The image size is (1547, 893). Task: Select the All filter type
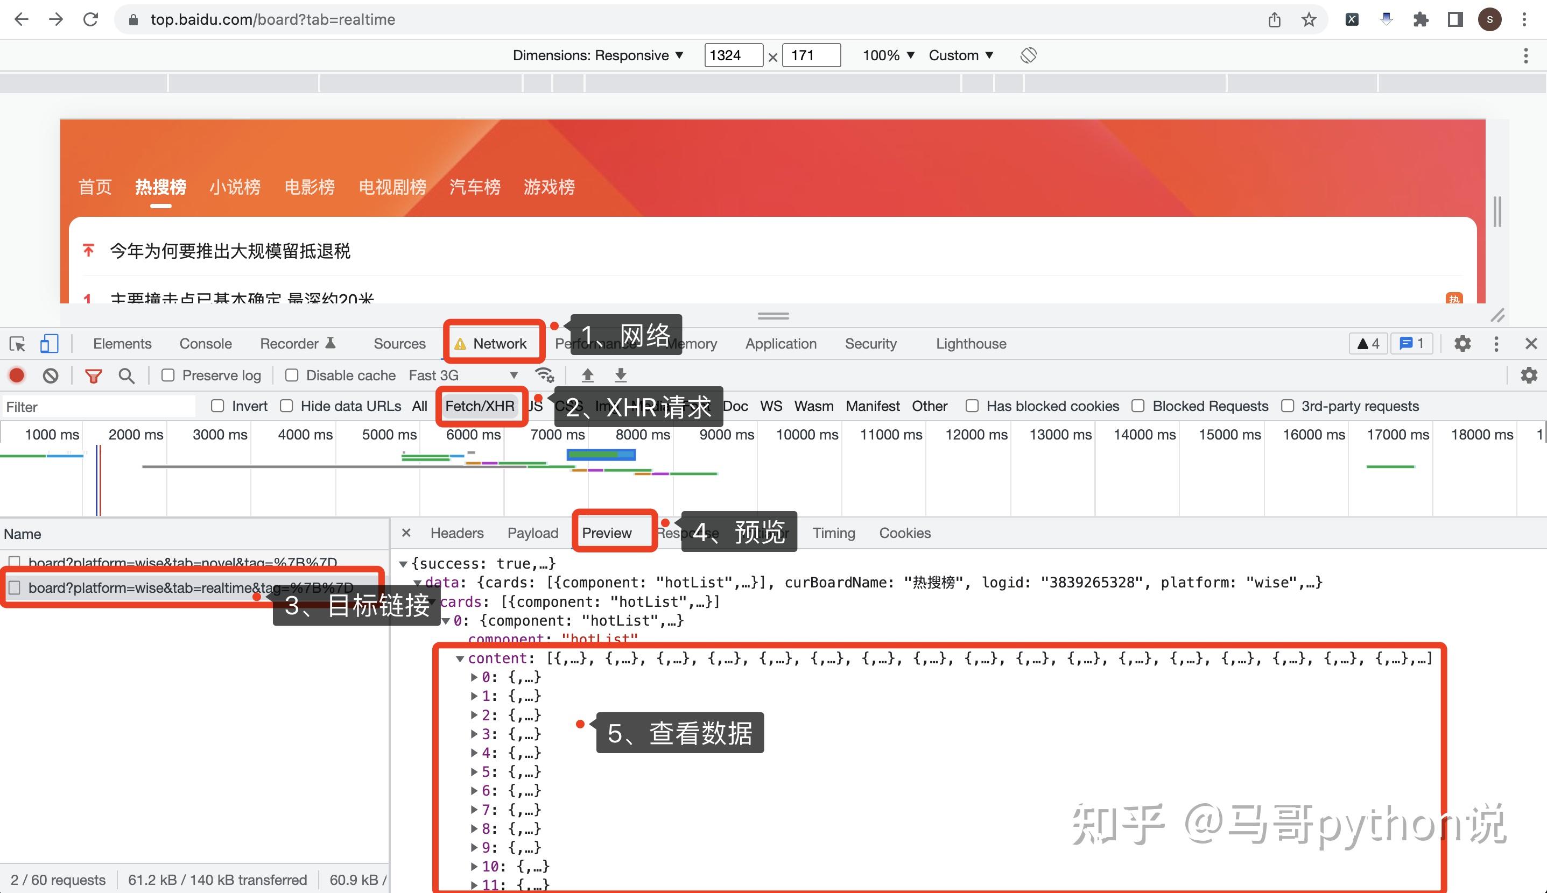point(420,406)
